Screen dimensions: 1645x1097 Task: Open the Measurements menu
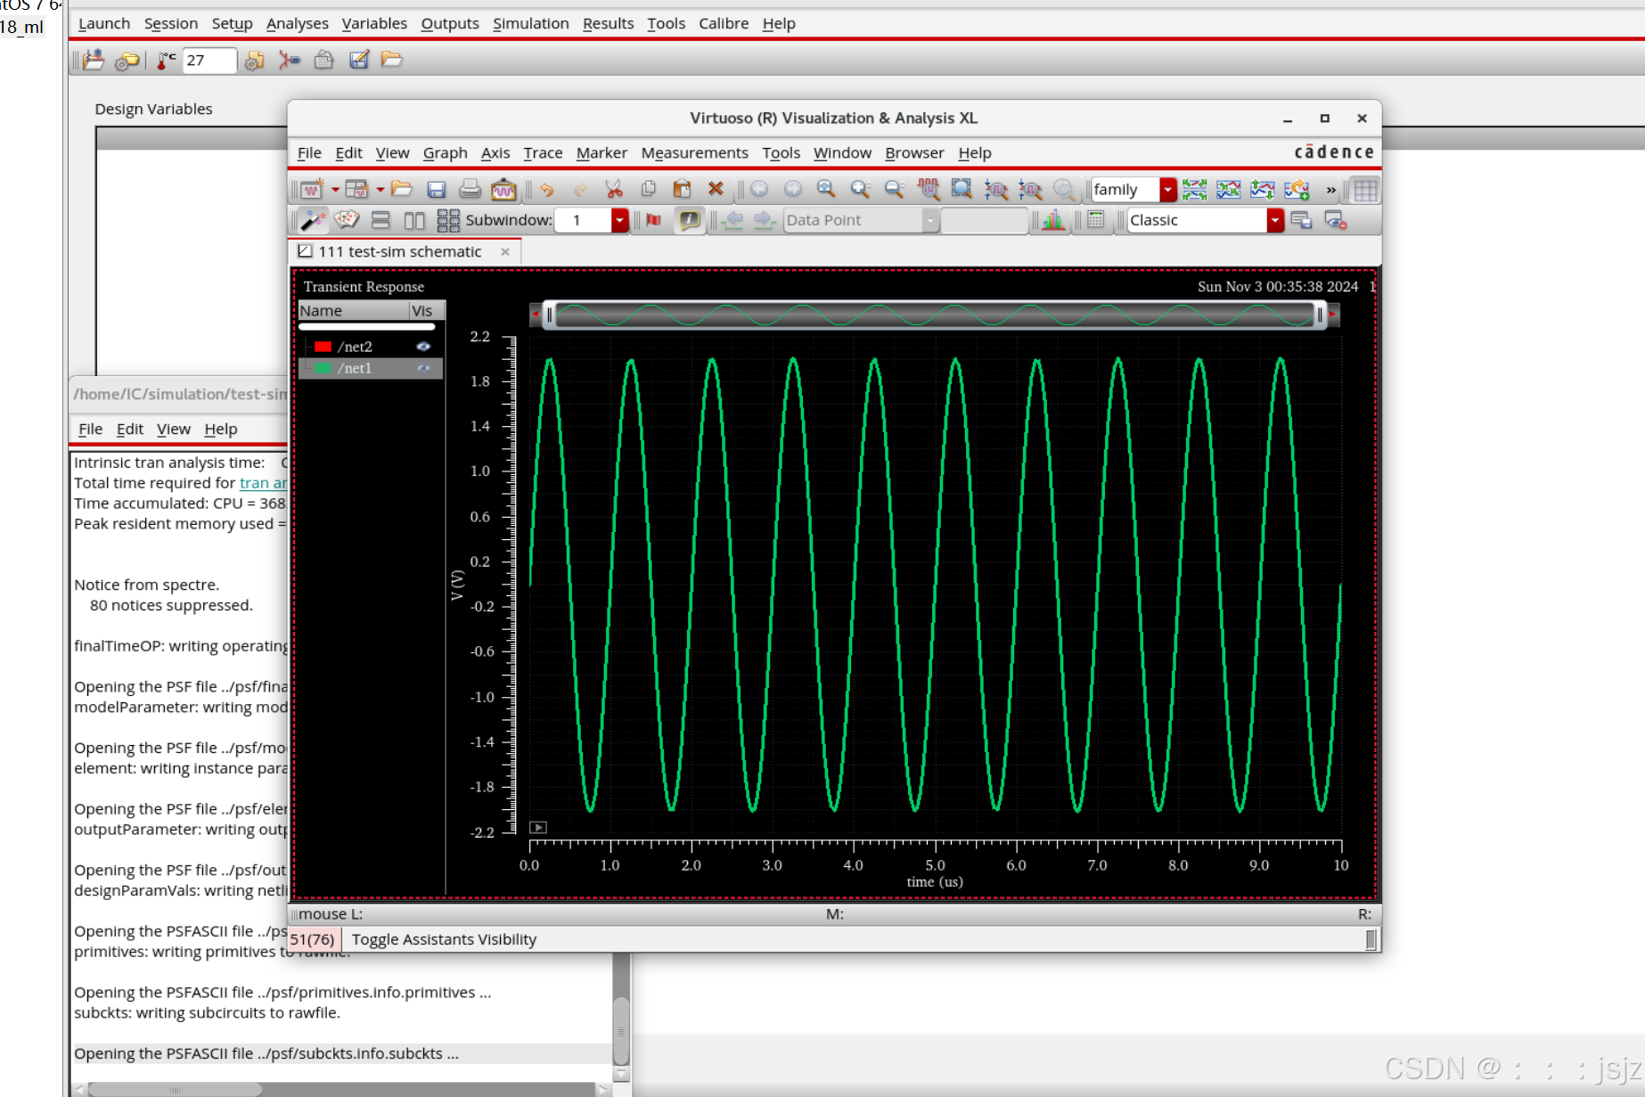(x=694, y=152)
